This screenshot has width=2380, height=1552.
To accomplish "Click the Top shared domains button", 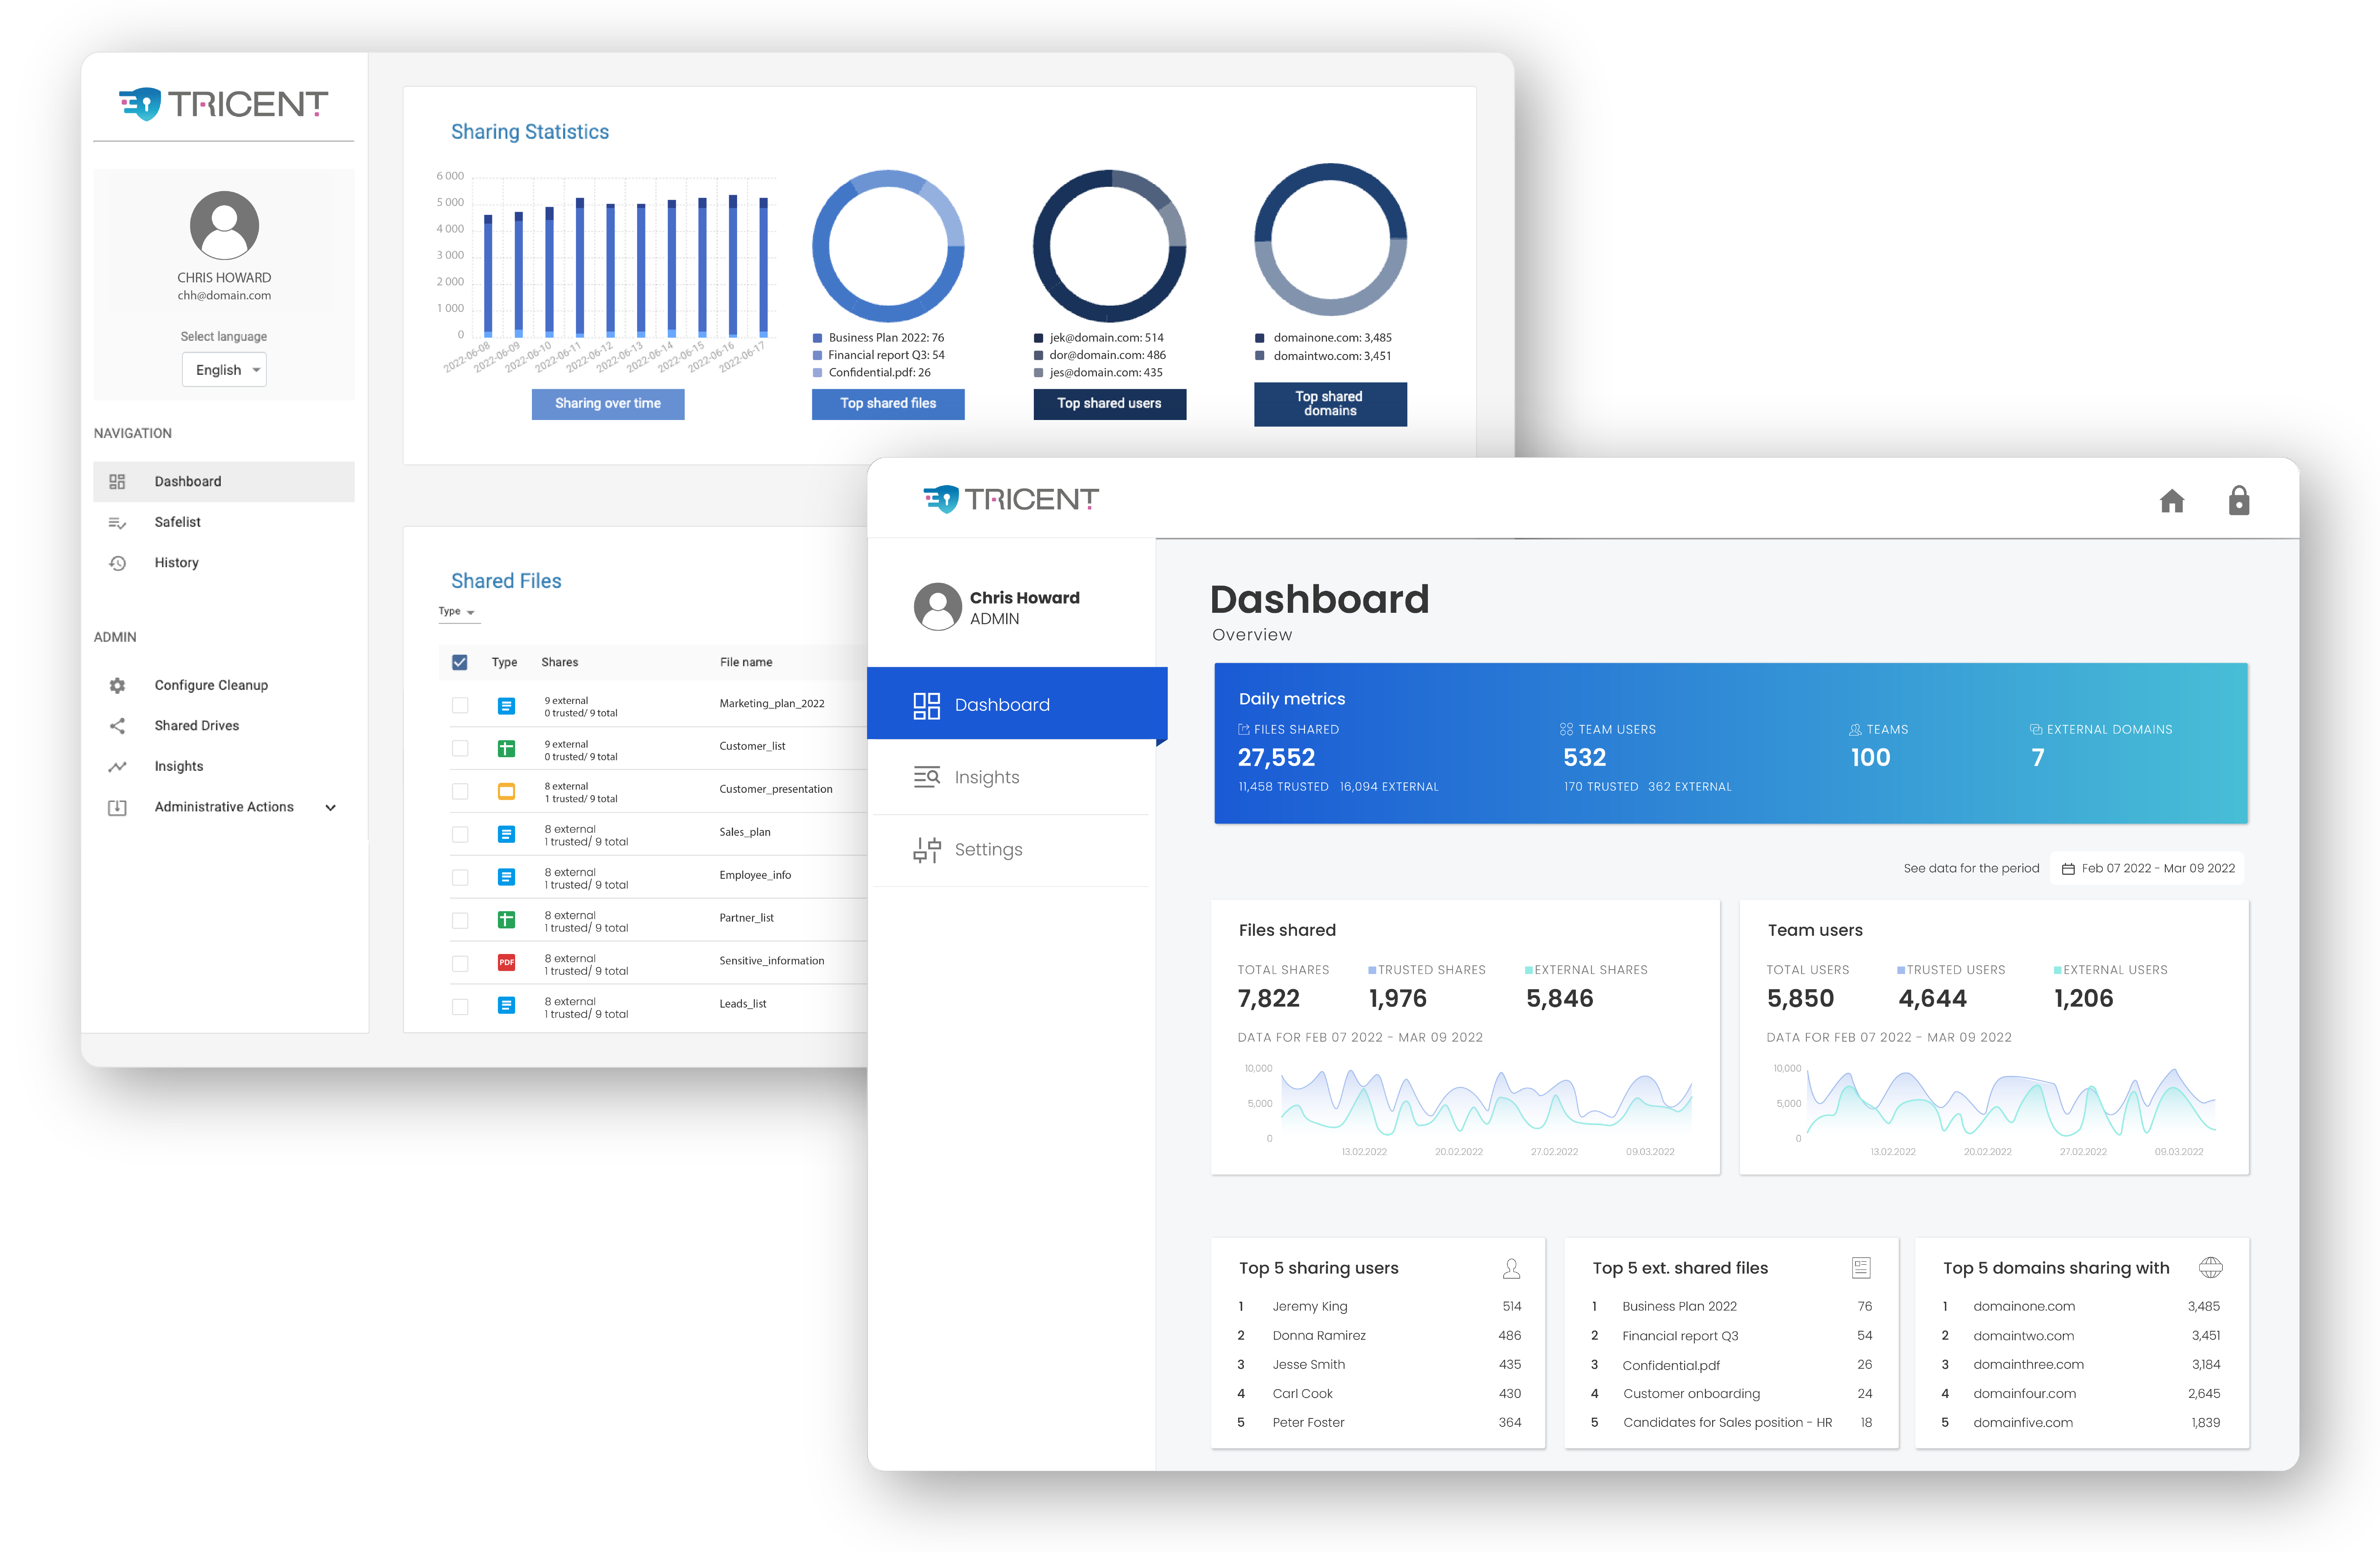I will [x=1330, y=404].
